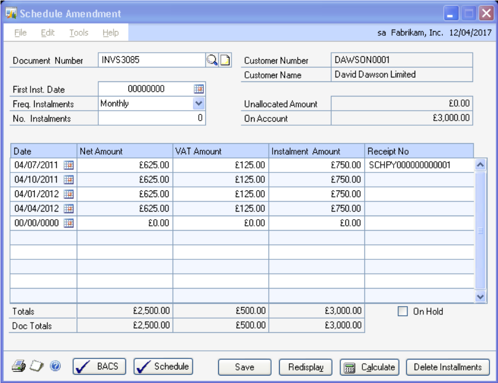Click the blue help question mark icon

[55, 367]
